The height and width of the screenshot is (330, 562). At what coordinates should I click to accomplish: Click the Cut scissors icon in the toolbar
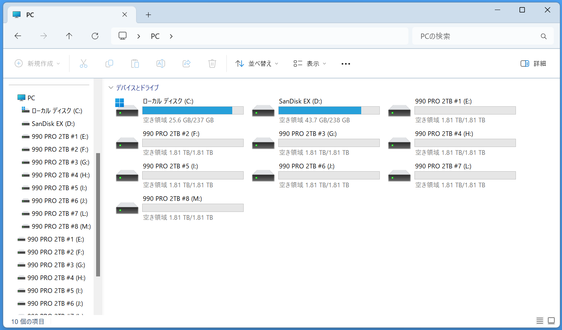[84, 64]
